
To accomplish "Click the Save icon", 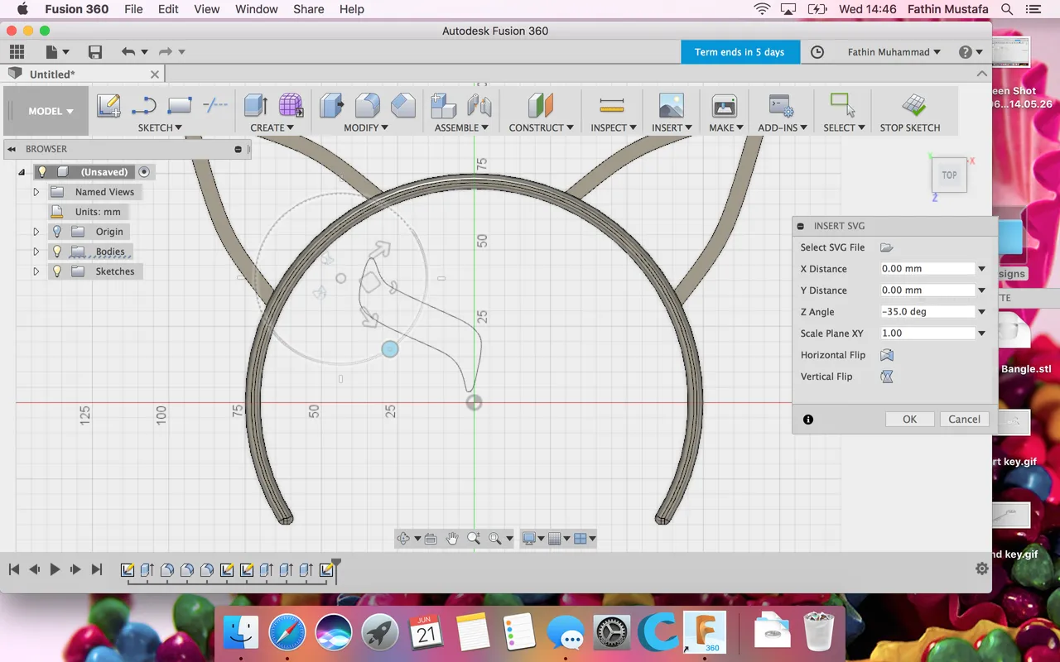I will pyautogui.click(x=95, y=52).
